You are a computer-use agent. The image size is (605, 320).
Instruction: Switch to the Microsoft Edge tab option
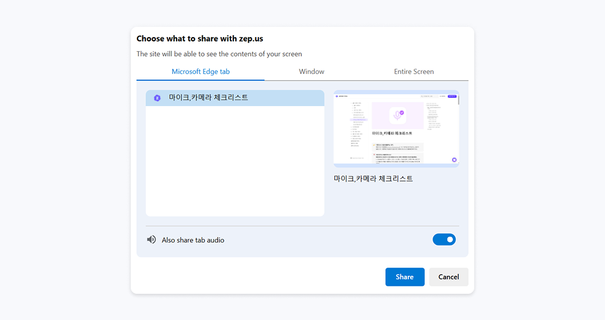(200, 71)
